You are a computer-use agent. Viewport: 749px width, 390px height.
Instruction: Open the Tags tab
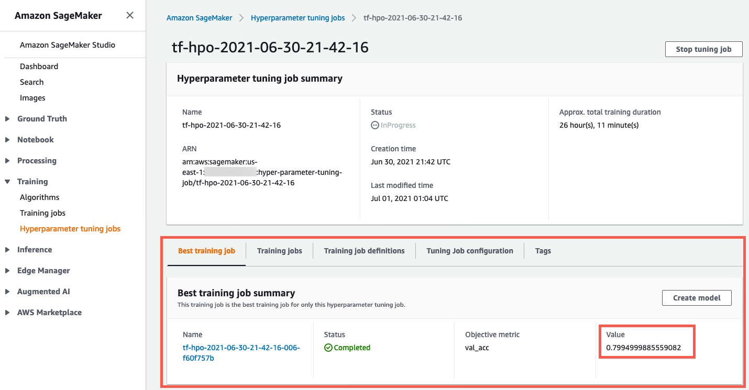click(543, 251)
